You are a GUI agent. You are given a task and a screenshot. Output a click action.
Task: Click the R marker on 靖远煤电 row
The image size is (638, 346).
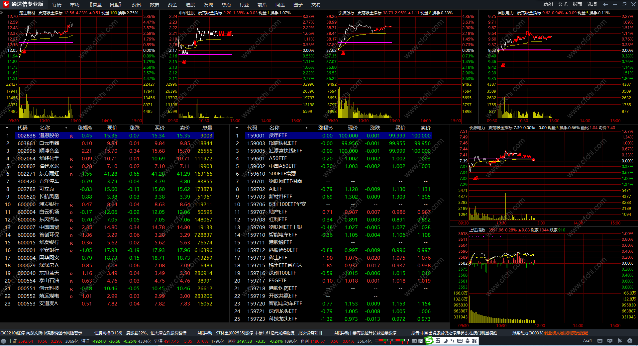point(71,297)
